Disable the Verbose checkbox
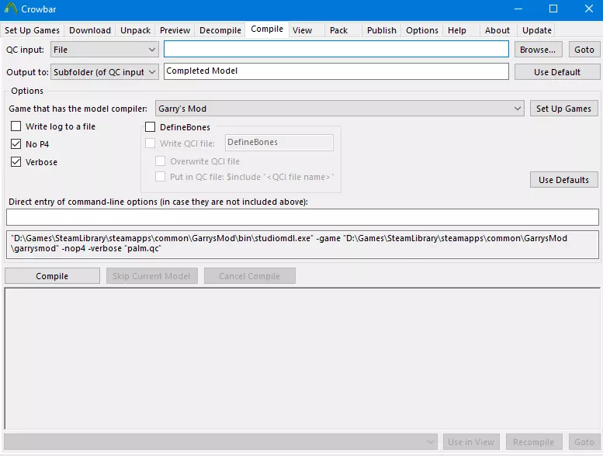This screenshot has height=456, width=603. coord(16,162)
